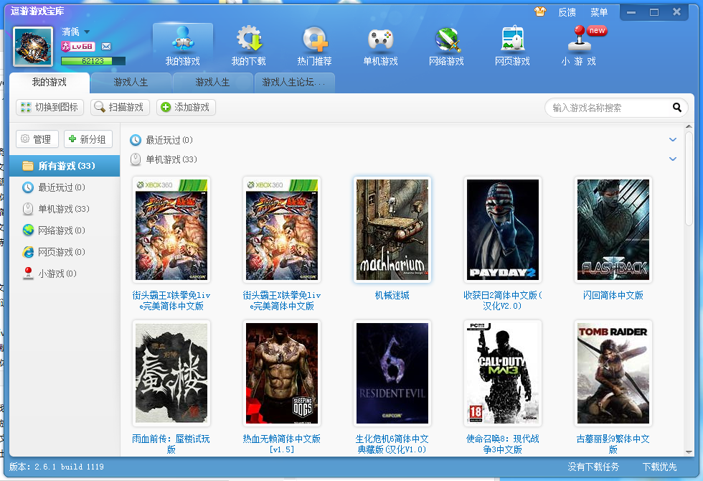Click the username 清偶
The image size is (703, 481).
(70, 32)
